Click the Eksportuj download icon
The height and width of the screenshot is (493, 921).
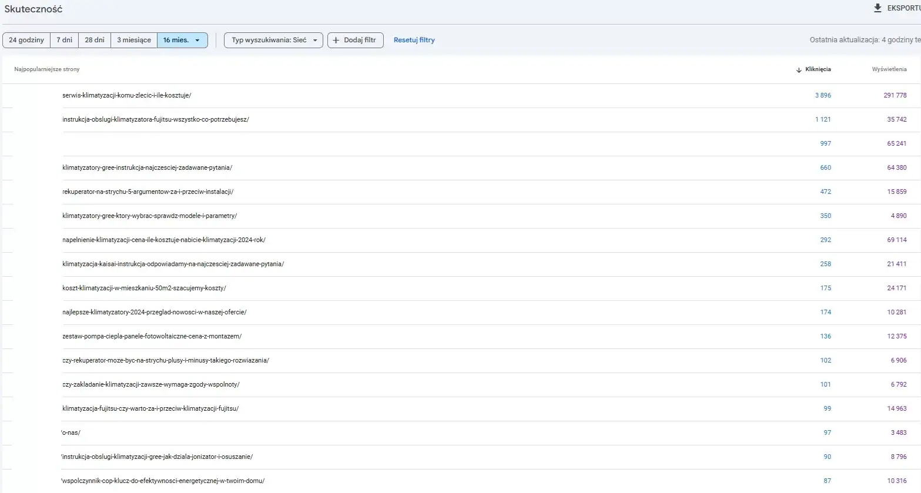click(x=878, y=8)
